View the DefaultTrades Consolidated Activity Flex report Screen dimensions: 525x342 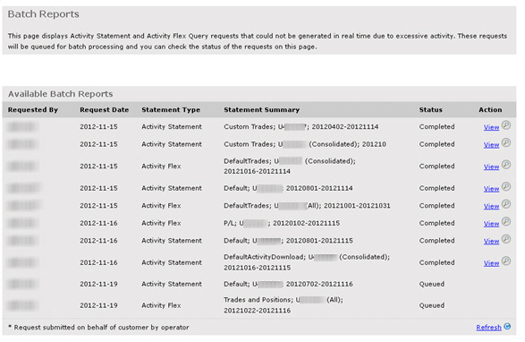(x=491, y=167)
